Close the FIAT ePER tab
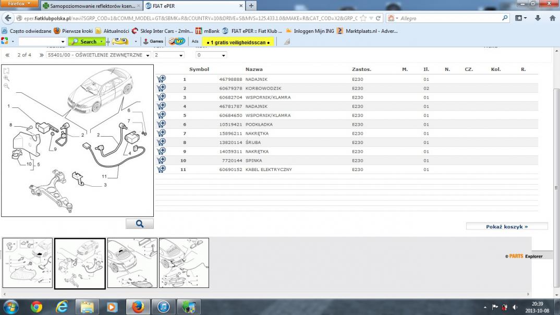The height and width of the screenshot is (315, 560). click(x=241, y=6)
